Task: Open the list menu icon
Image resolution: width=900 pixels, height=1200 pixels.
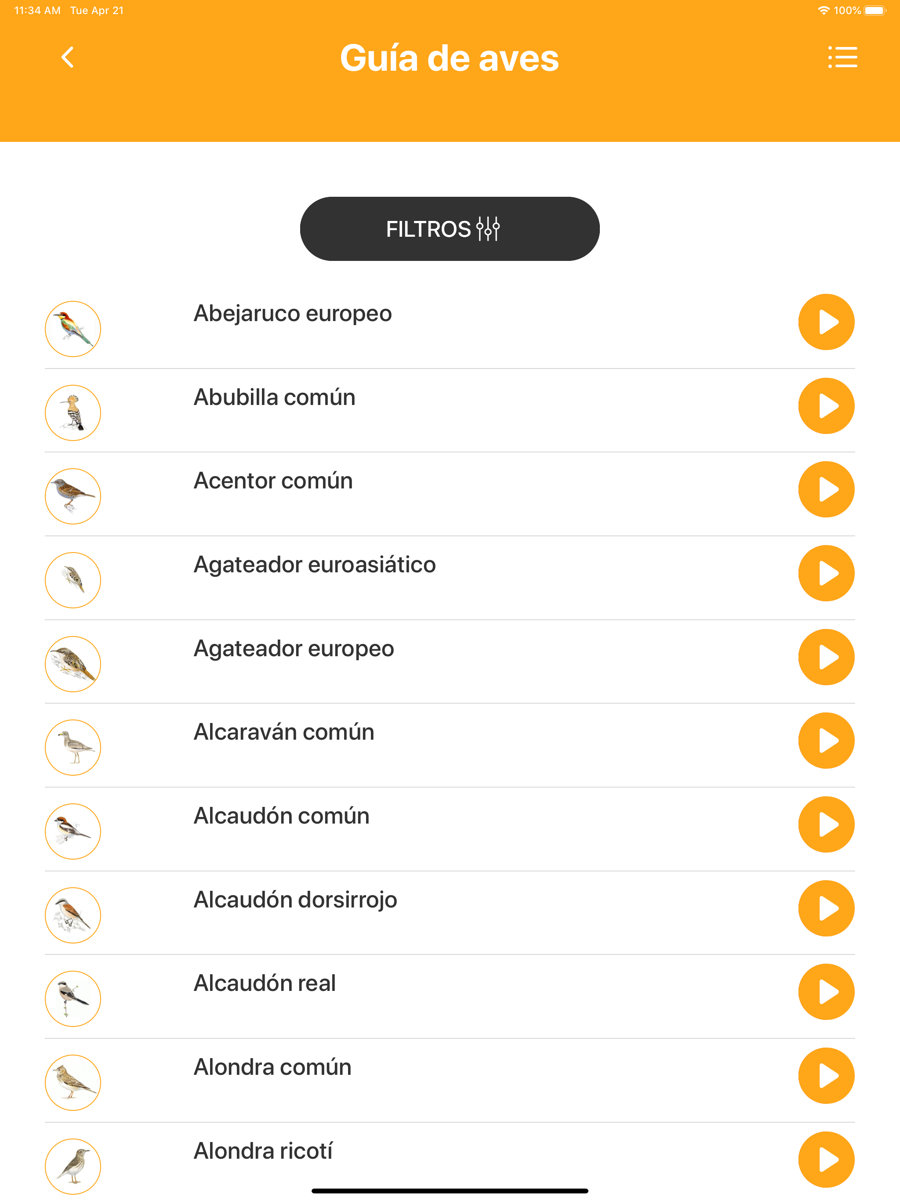Action: click(842, 57)
